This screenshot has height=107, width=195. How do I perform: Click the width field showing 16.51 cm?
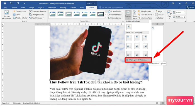point(180,17)
